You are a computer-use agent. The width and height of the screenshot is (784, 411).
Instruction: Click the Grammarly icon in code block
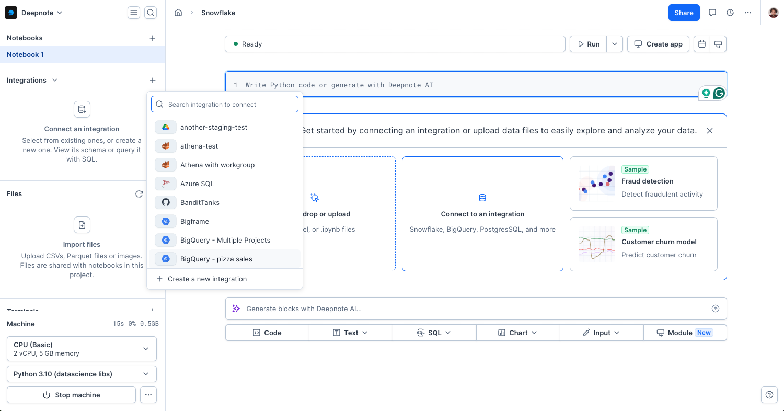[x=719, y=93]
